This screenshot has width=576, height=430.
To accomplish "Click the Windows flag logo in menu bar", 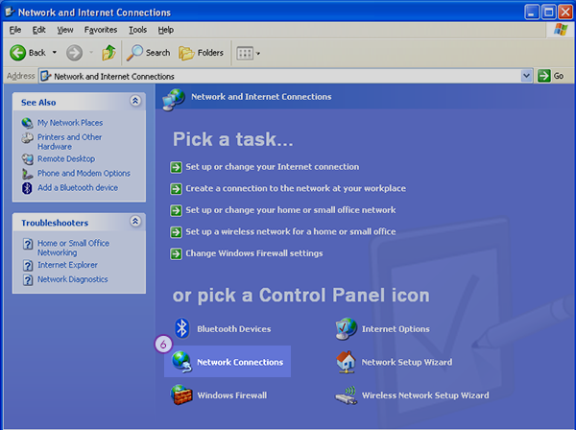I will 561,30.
